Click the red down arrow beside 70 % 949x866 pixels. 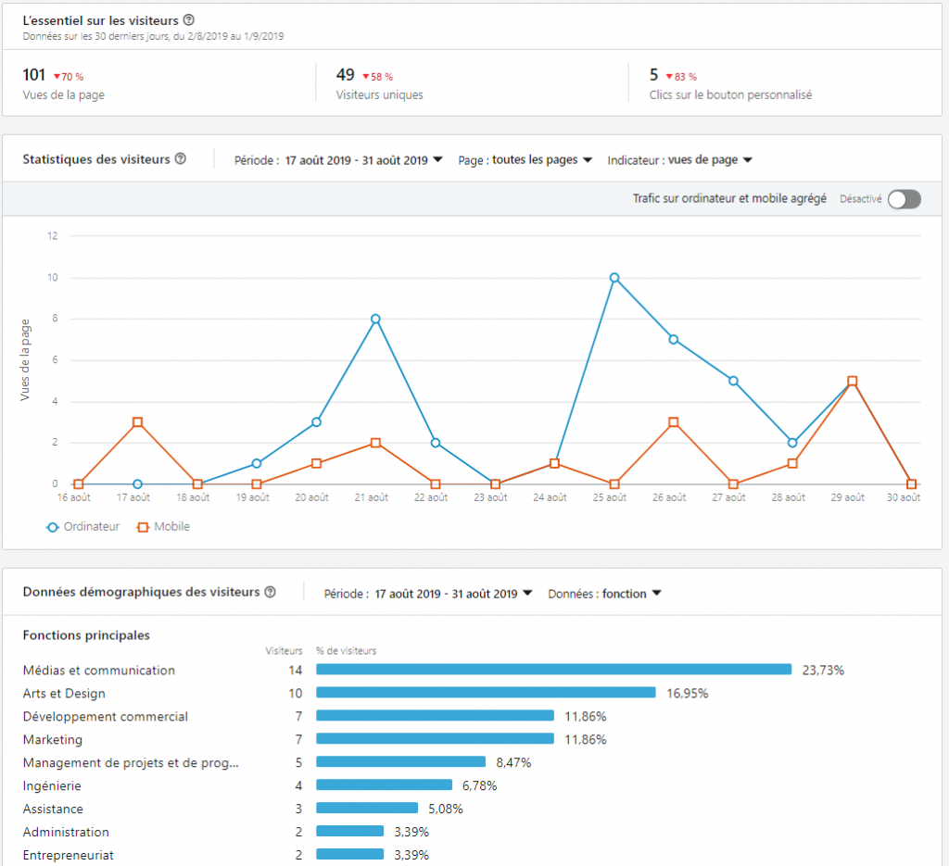pyautogui.click(x=57, y=77)
